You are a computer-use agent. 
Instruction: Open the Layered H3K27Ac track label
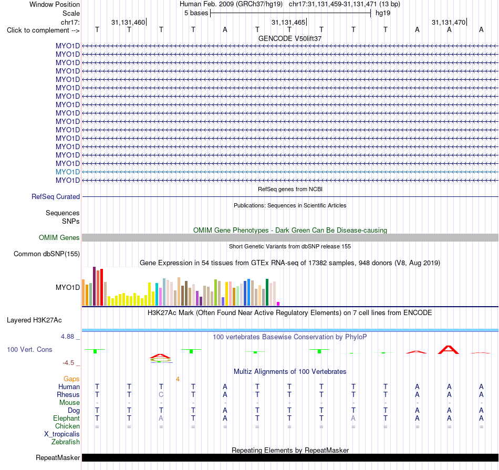coord(34,320)
